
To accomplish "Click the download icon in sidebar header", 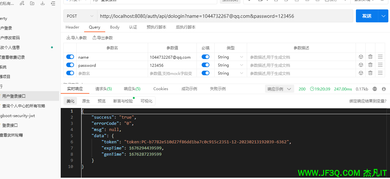I will pos(43,3).
